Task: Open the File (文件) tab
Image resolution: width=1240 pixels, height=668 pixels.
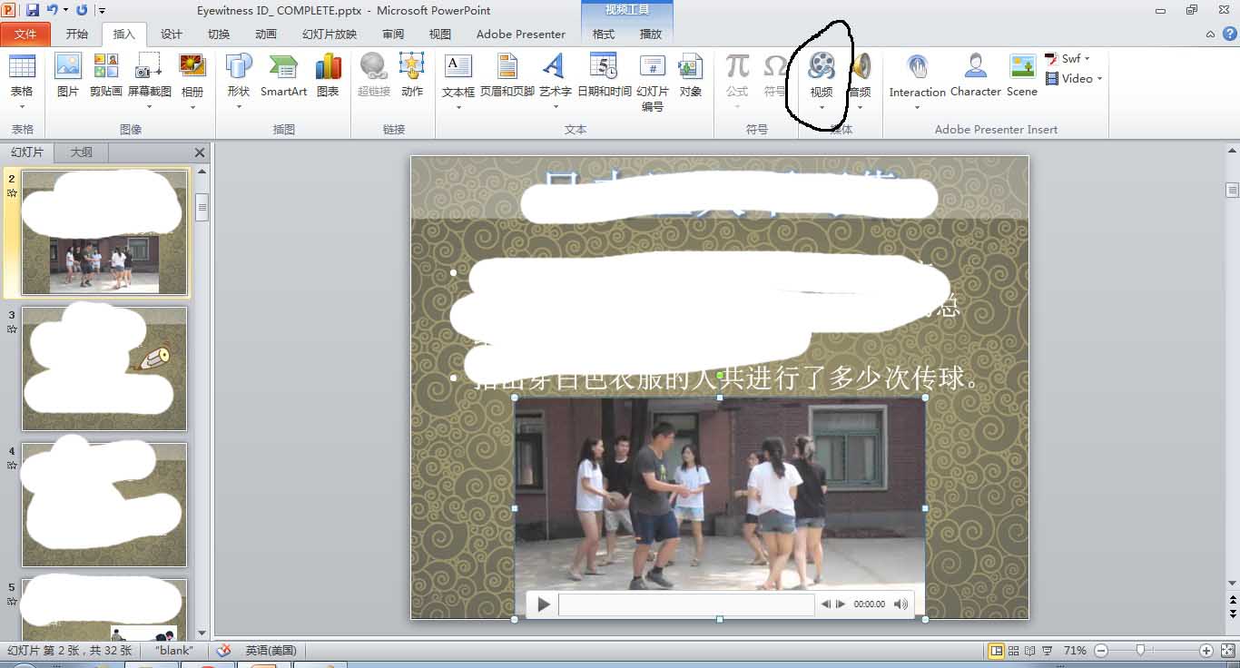Action: tap(25, 34)
